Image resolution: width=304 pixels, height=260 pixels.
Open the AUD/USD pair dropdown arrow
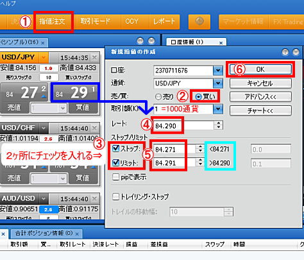44,198
